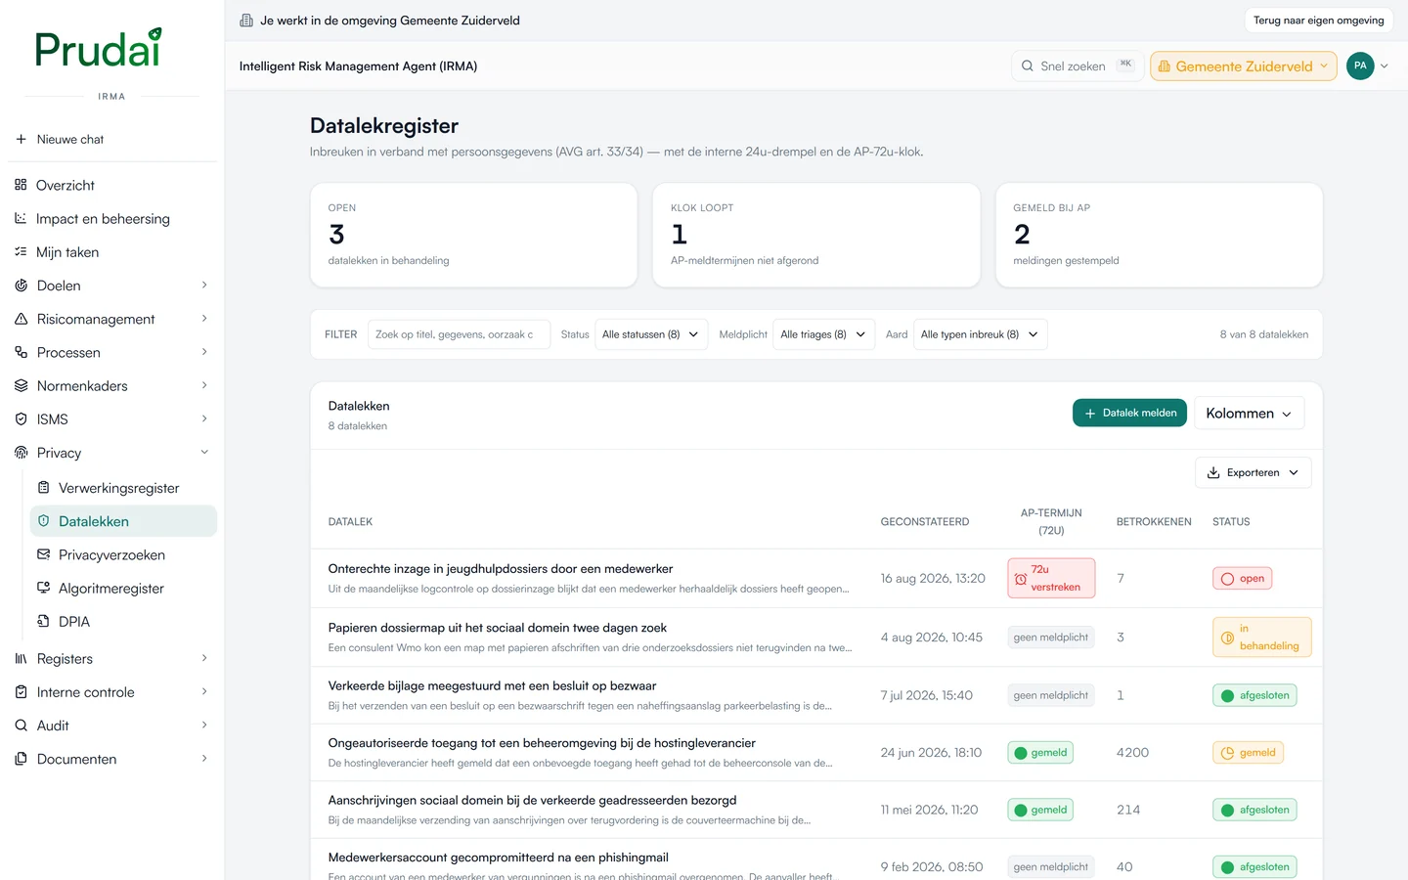Click the plus icon beside Nieuwe chat

click(x=21, y=139)
